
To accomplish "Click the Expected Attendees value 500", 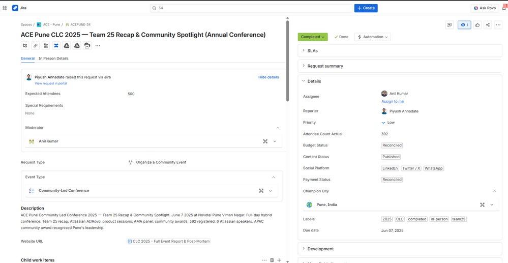I will point(131,94).
